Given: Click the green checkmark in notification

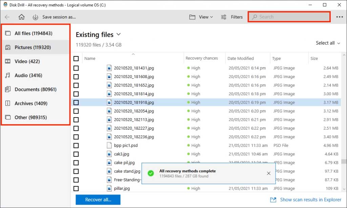Looking at the screenshot, I should click(x=151, y=173).
